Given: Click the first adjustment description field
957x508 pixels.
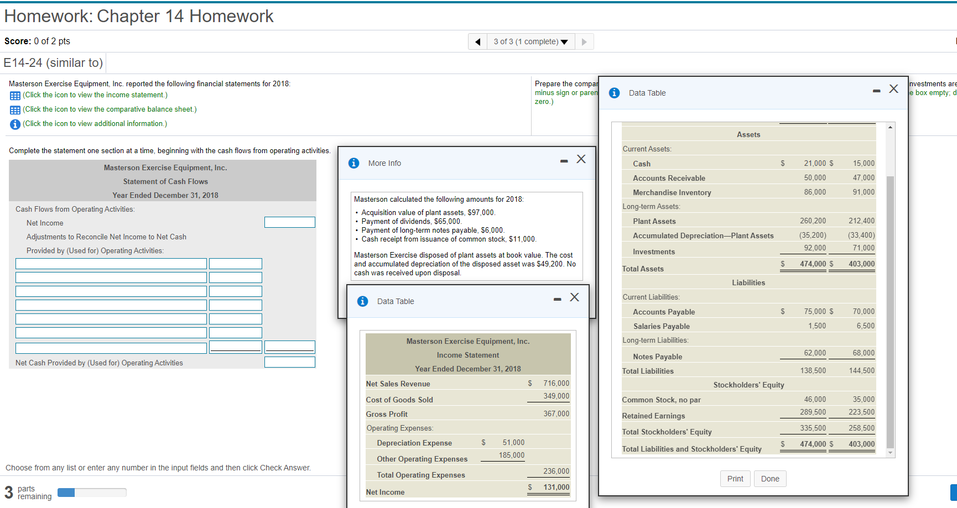Looking at the screenshot, I should coord(111,264).
